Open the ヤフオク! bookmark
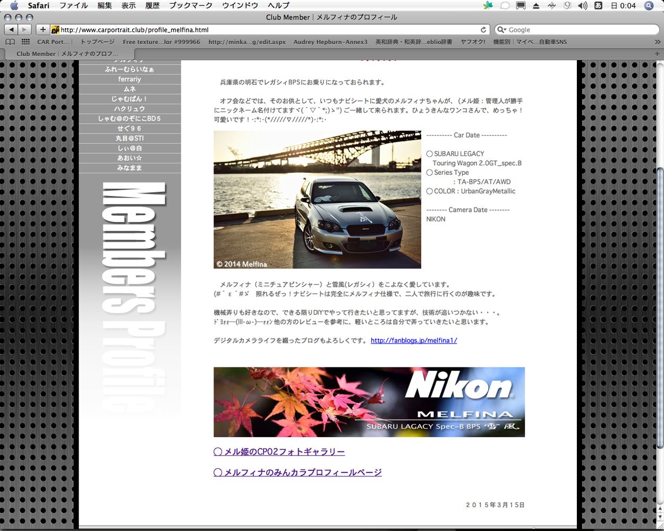The height and width of the screenshot is (531, 664). click(x=473, y=42)
